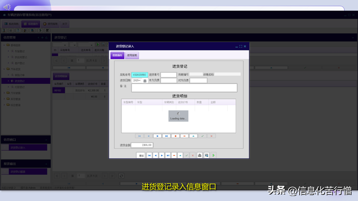The height and width of the screenshot is (201, 358).
Task: Select 采购订单 in navigation tree
Action: [x=20, y=75]
